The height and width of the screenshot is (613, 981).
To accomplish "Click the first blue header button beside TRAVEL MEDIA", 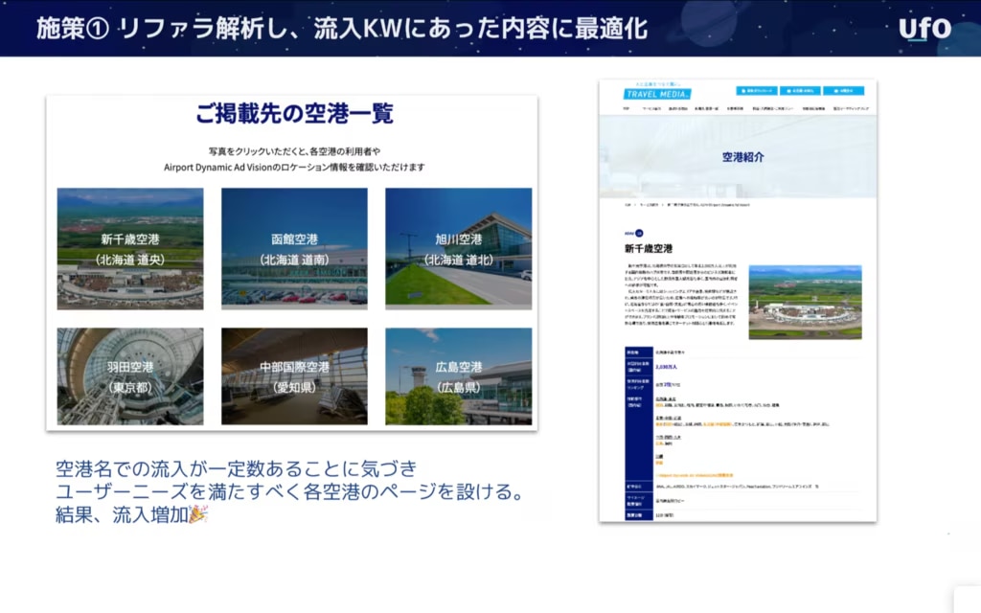I will [756, 91].
